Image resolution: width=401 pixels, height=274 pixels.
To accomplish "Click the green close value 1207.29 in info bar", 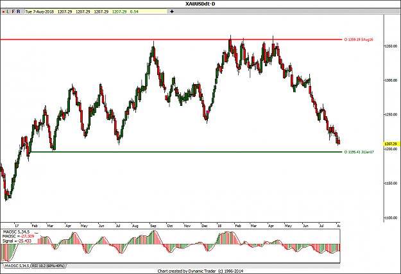I will [x=119, y=12].
